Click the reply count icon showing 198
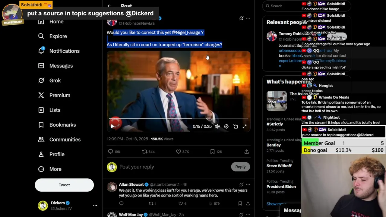Viewport: 386px width, 217px height. click(110, 152)
